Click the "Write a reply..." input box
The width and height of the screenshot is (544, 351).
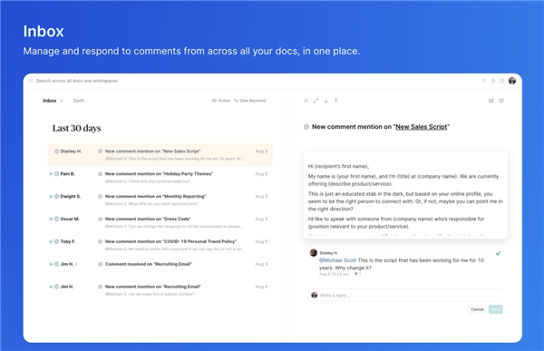pos(405,295)
